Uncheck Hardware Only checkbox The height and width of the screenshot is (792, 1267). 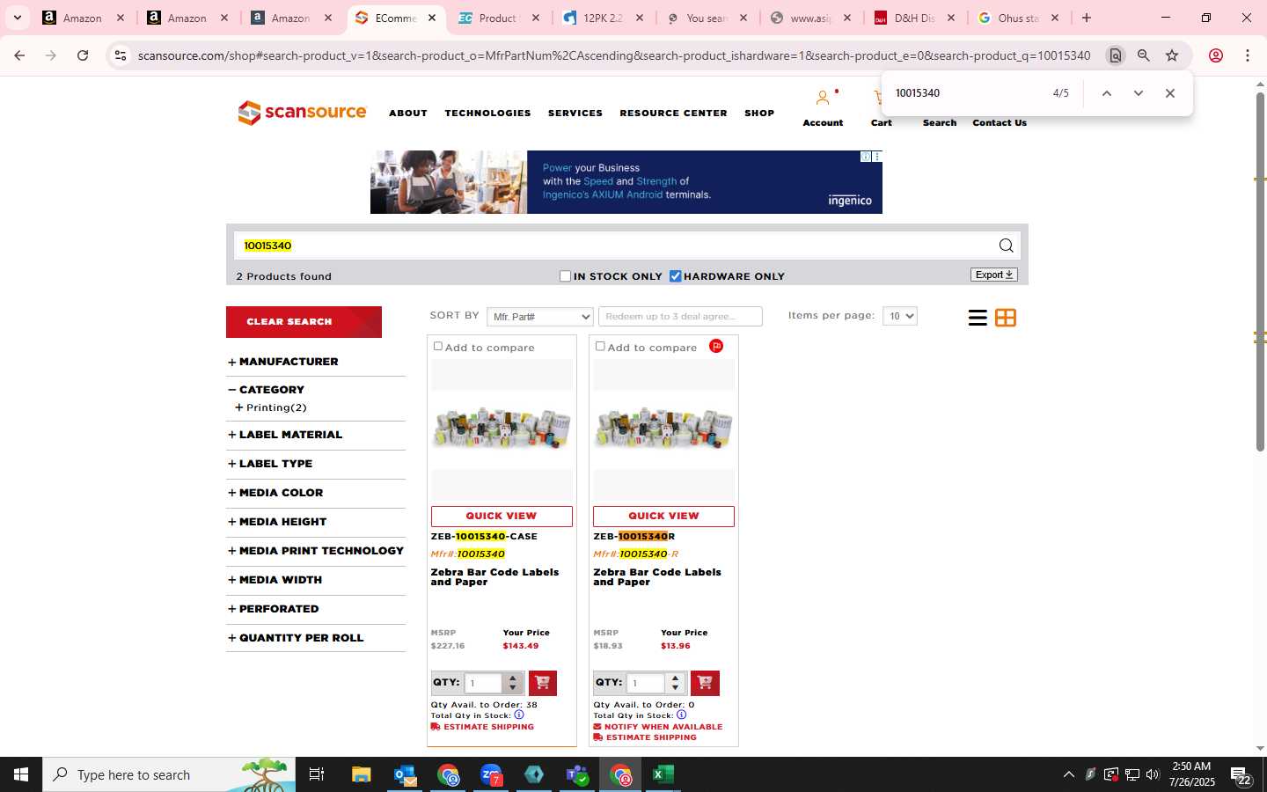pyautogui.click(x=676, y=276)
